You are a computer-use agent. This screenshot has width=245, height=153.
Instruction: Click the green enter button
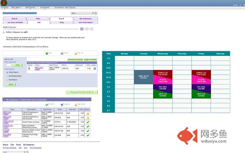pyautogui.click(x=18, y=65)
